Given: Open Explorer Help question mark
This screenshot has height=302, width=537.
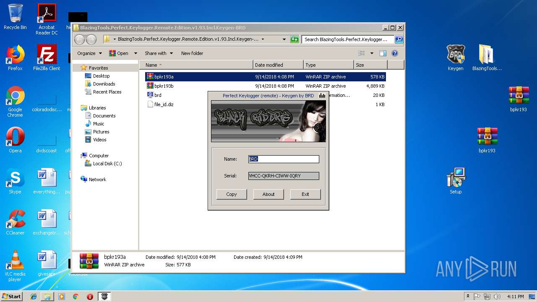Looking at the screenshot, I should click(x=394, y=53).
